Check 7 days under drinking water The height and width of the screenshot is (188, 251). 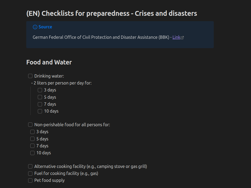[40, 104]
